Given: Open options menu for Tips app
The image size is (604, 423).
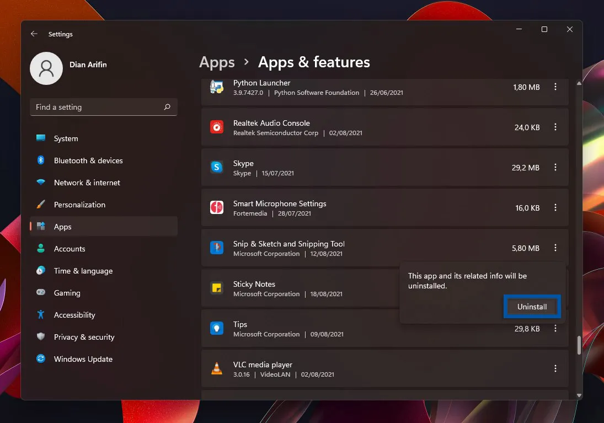Looking at the screenshot, I should 555,328.
